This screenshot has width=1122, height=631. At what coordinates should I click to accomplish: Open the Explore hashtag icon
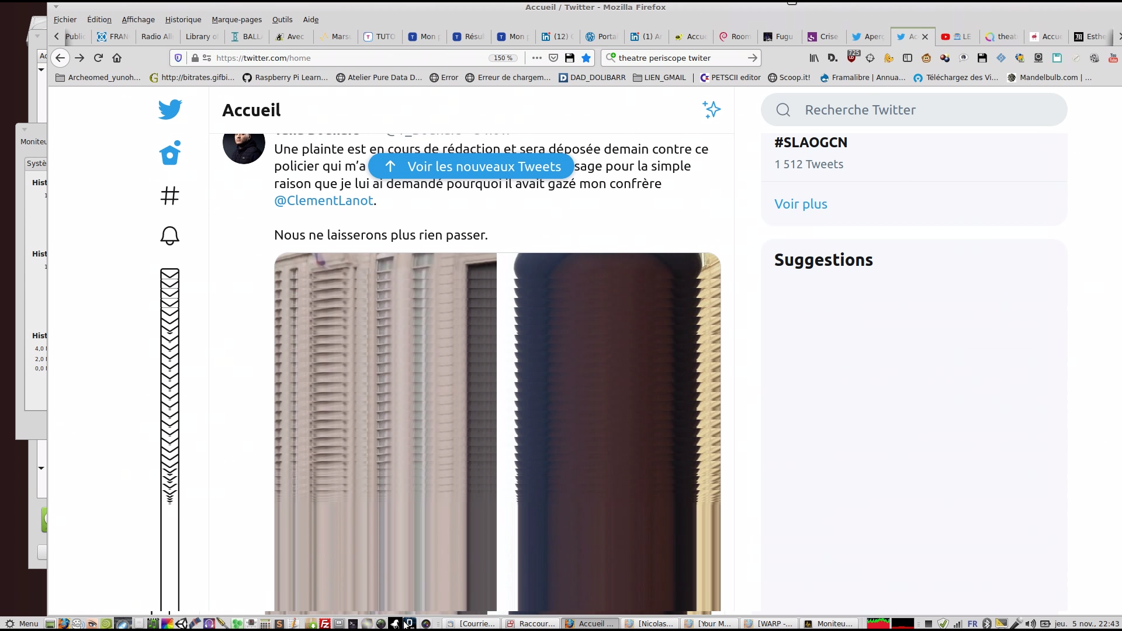coord(170,195)
